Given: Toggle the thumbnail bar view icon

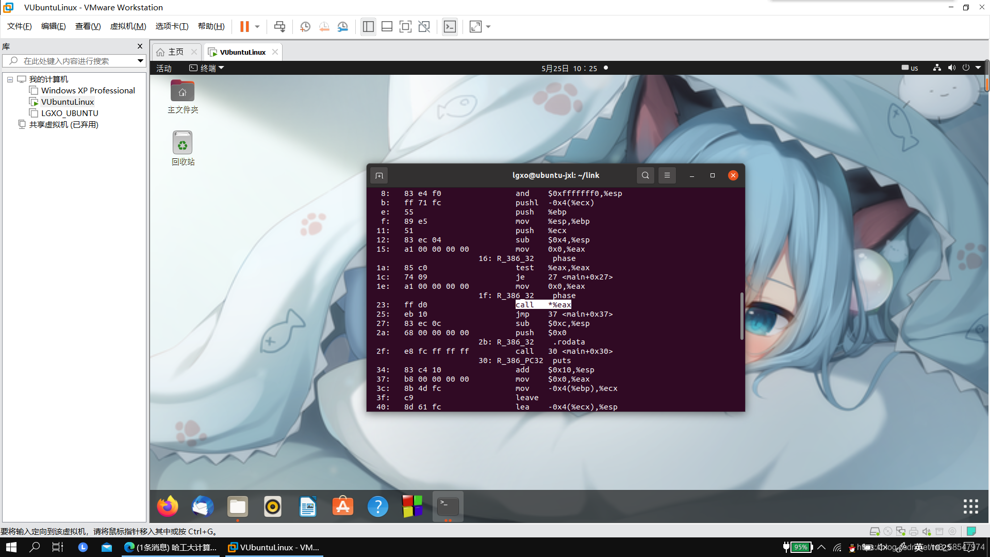Looking at the screenshot, I should pos(387,26).
